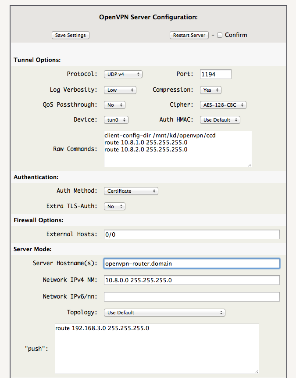Open the Auth HMAC dropdown
The height and width of the screenshot is (378, 296).
(x=220, y=120)
